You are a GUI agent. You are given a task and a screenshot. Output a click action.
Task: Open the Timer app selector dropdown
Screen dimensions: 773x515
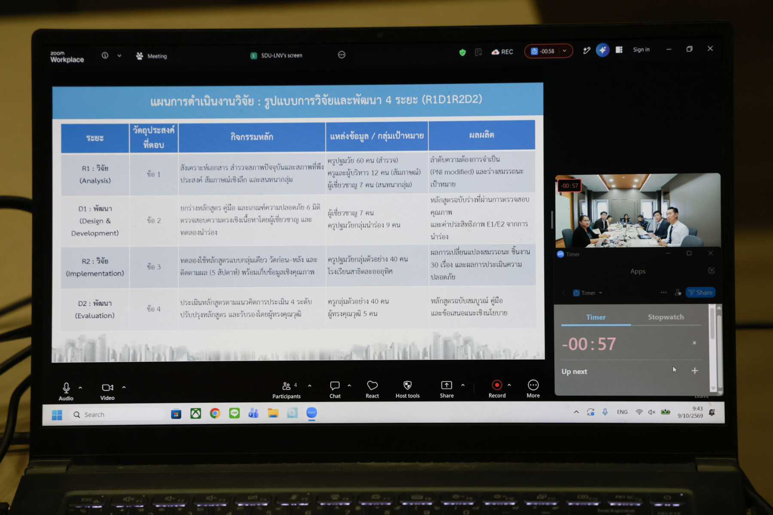click(587, 293)
